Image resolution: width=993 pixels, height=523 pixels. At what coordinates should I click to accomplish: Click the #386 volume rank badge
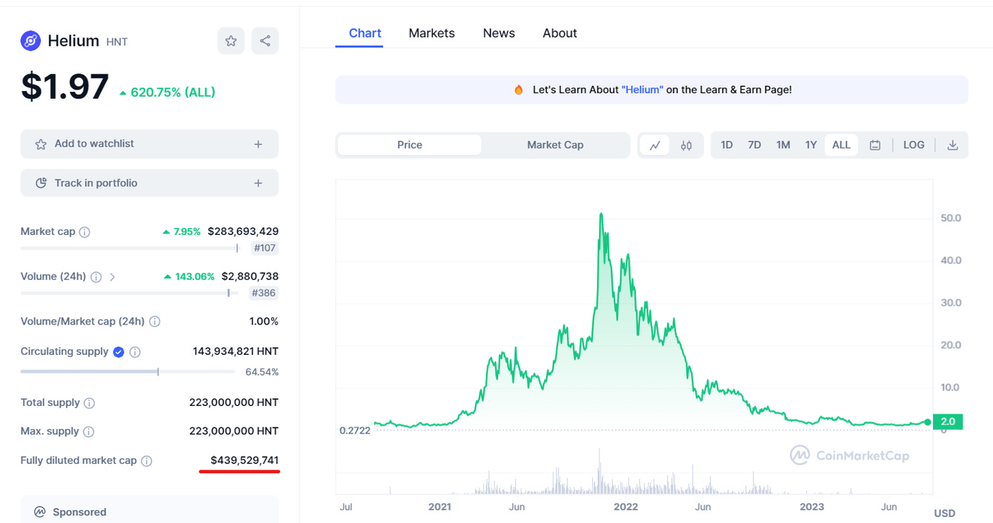pos(264,293)
